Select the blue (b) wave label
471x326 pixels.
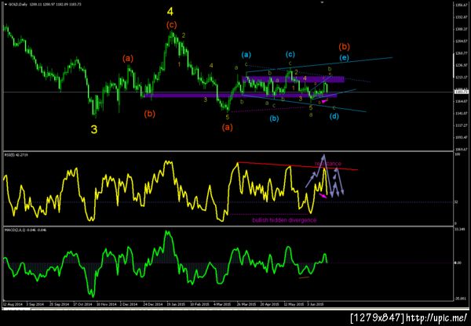pos(274,118)
